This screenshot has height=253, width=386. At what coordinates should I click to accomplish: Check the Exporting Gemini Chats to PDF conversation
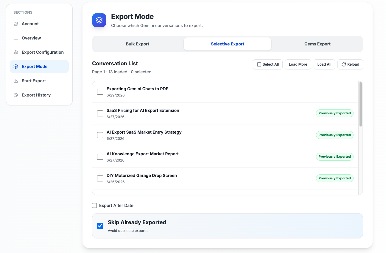pos(100,92)
